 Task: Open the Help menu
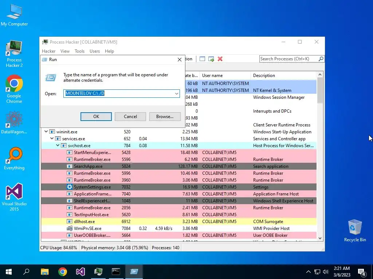click(x=109, y=51)
